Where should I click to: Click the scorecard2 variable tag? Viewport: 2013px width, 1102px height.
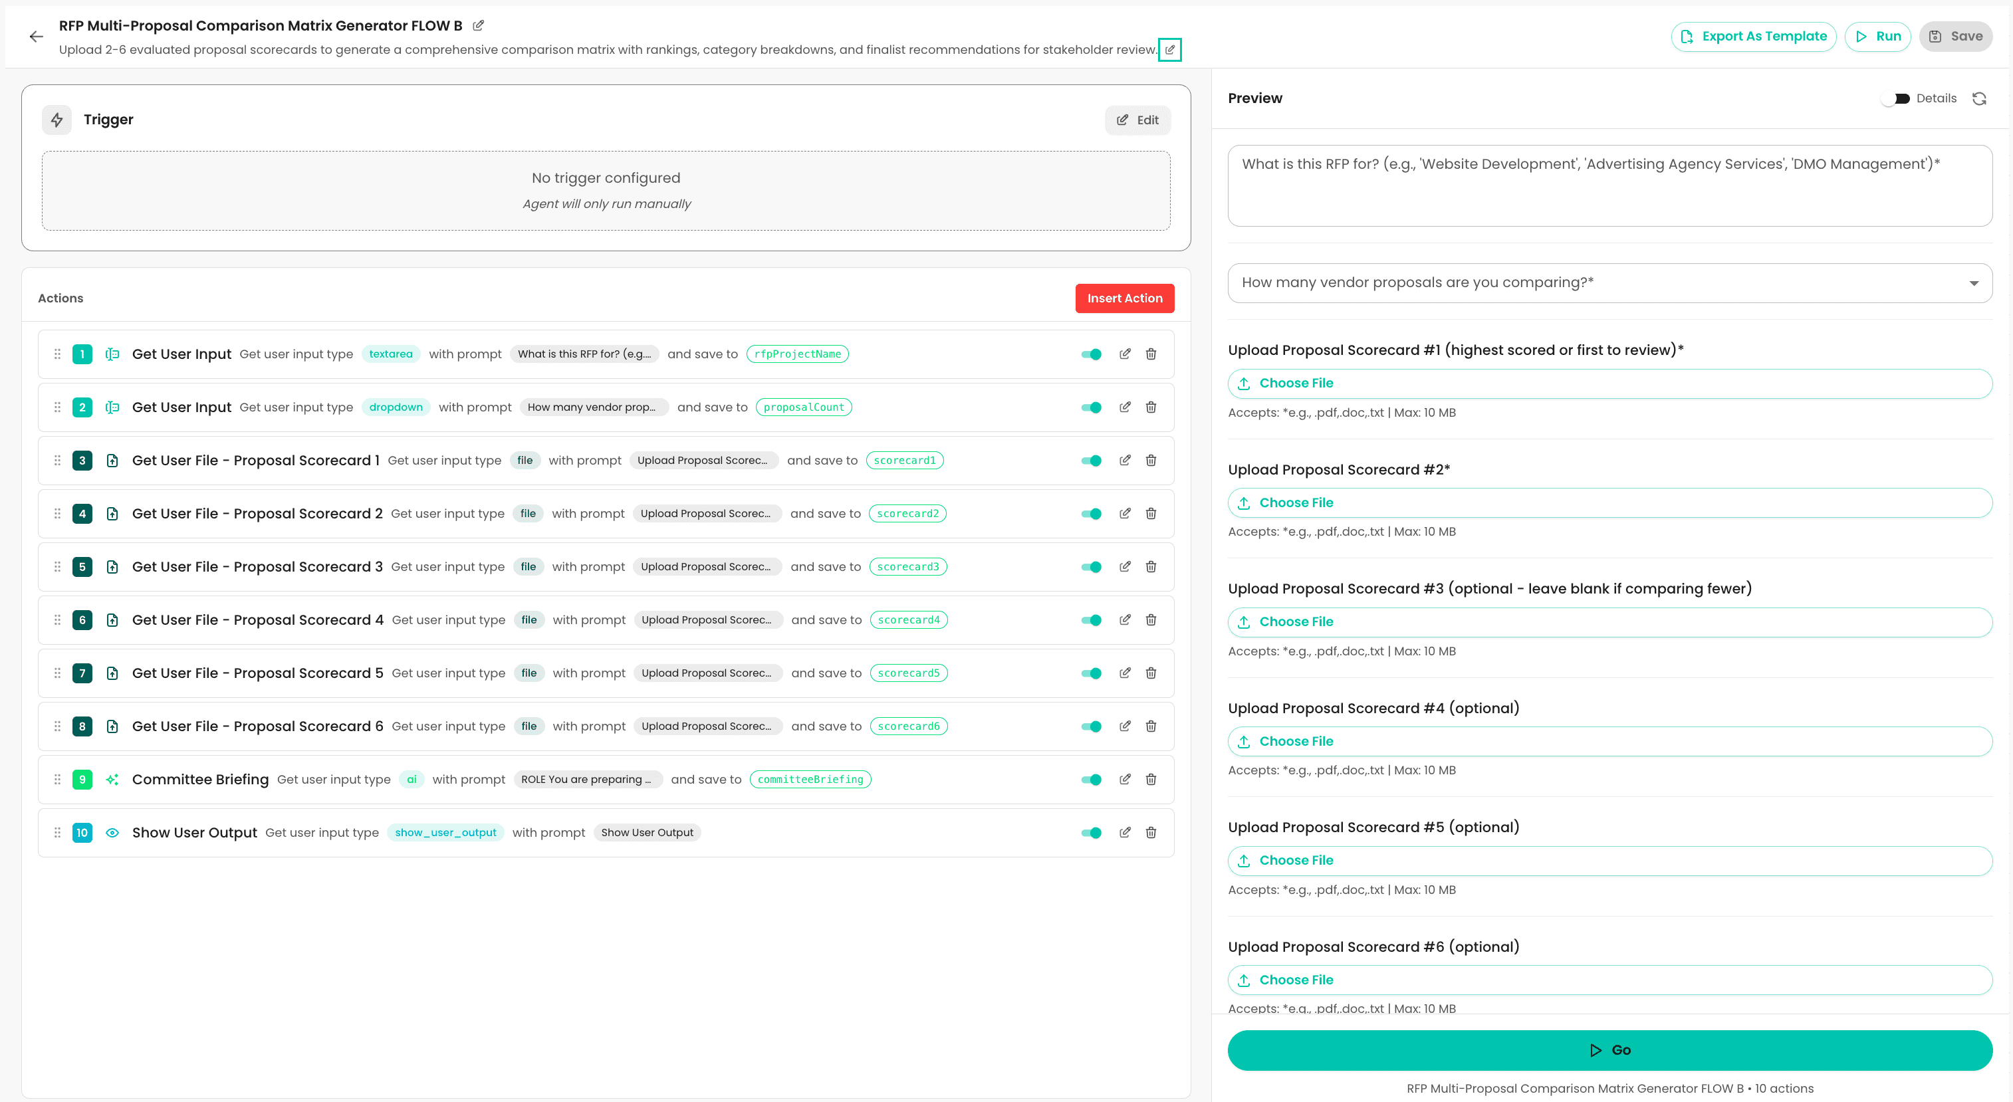click(907, 513)
